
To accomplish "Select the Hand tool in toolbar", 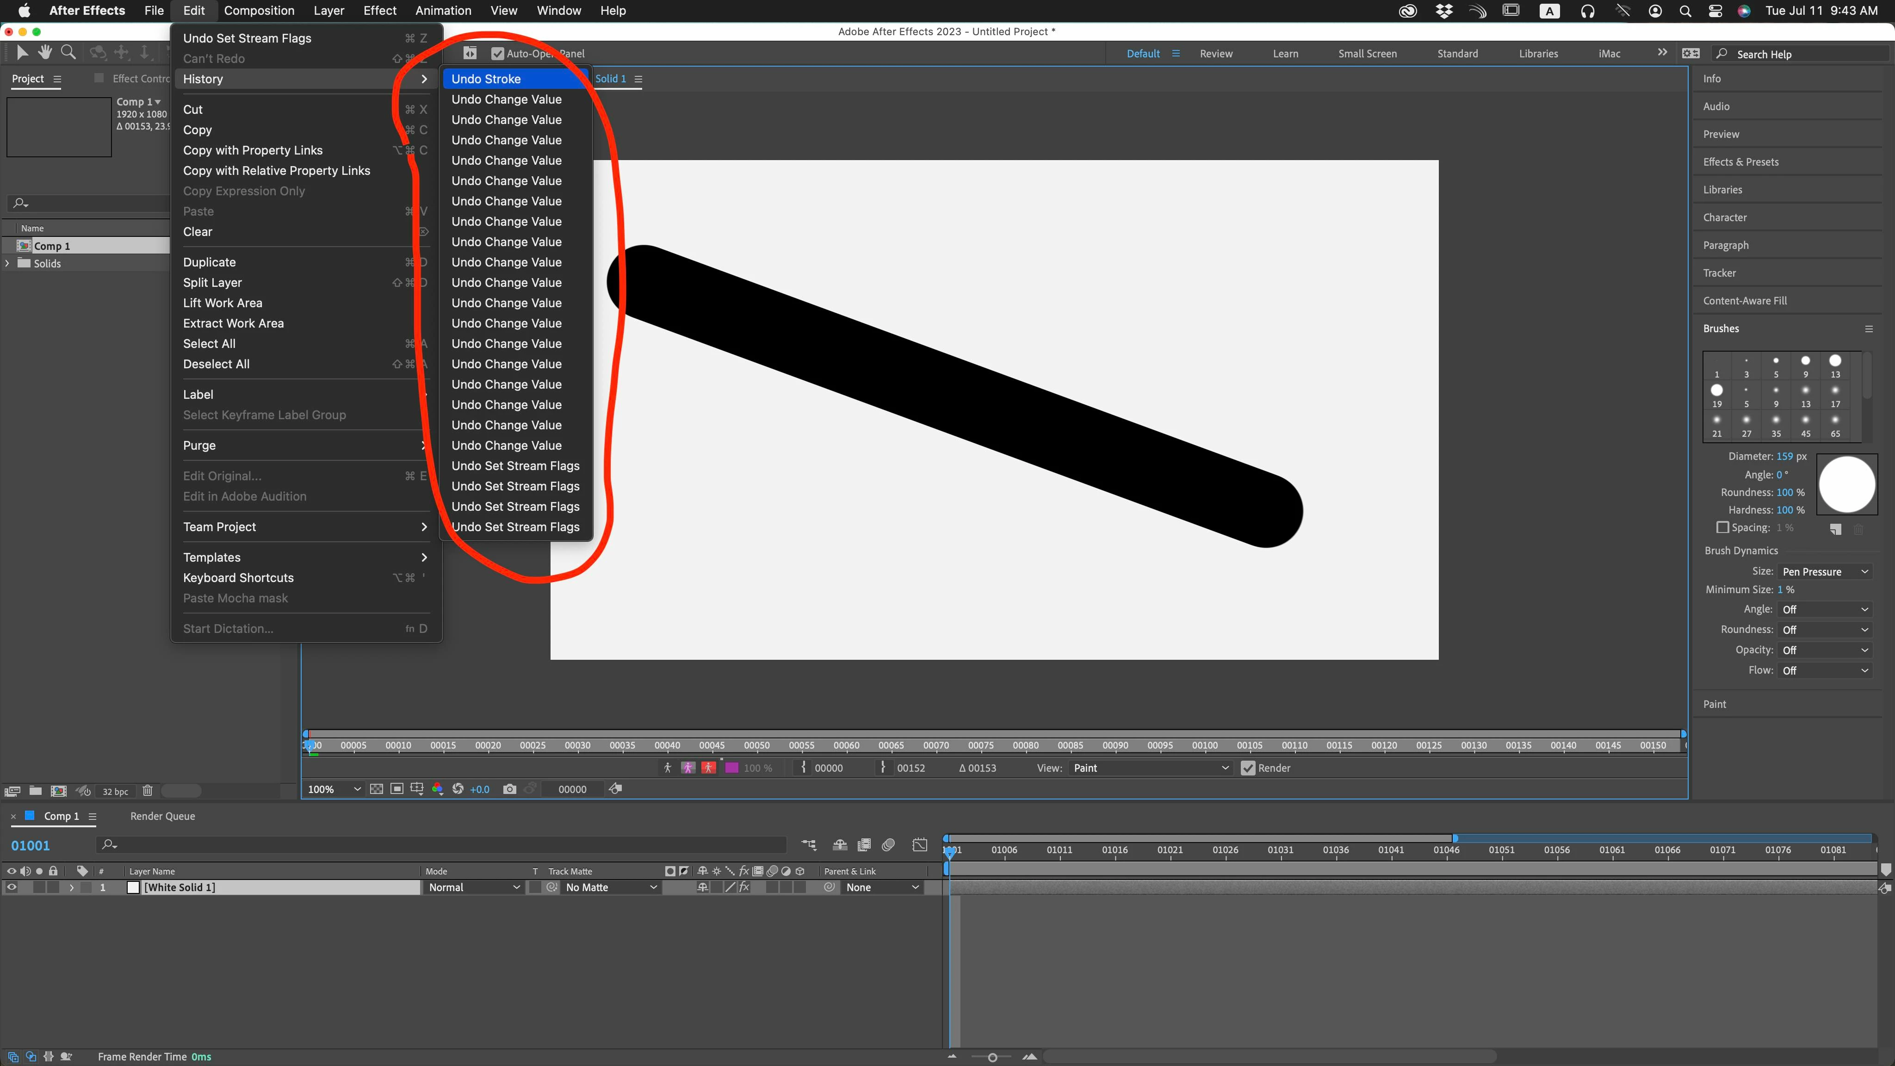I will pos(45,52).
